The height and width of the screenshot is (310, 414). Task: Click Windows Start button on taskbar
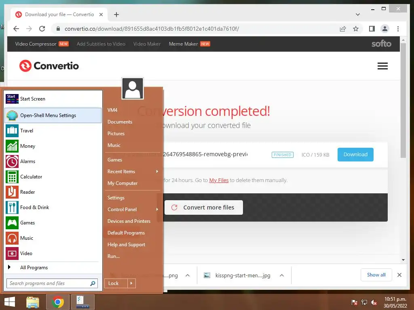point(10,302)
